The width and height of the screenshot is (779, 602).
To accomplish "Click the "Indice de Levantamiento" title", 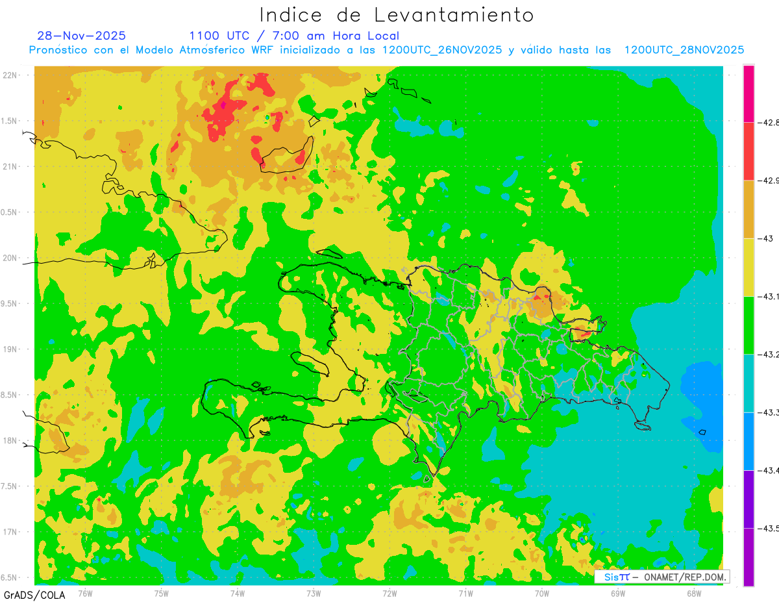I will tap(397, 14).
